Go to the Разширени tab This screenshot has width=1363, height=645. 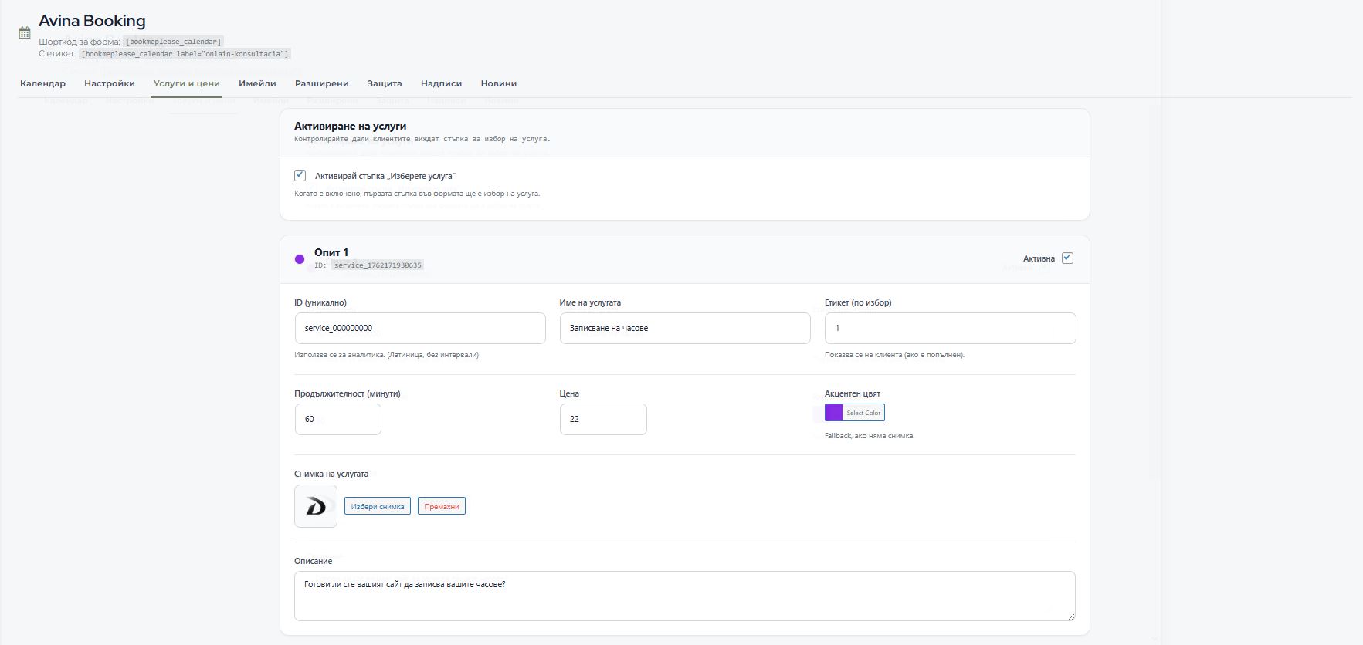(321, 83)
